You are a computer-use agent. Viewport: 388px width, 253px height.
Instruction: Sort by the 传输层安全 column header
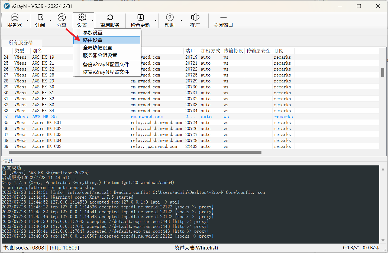tap(258, 51)
